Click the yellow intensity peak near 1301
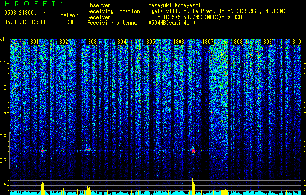Screen dimensions: 306x195 42,187
